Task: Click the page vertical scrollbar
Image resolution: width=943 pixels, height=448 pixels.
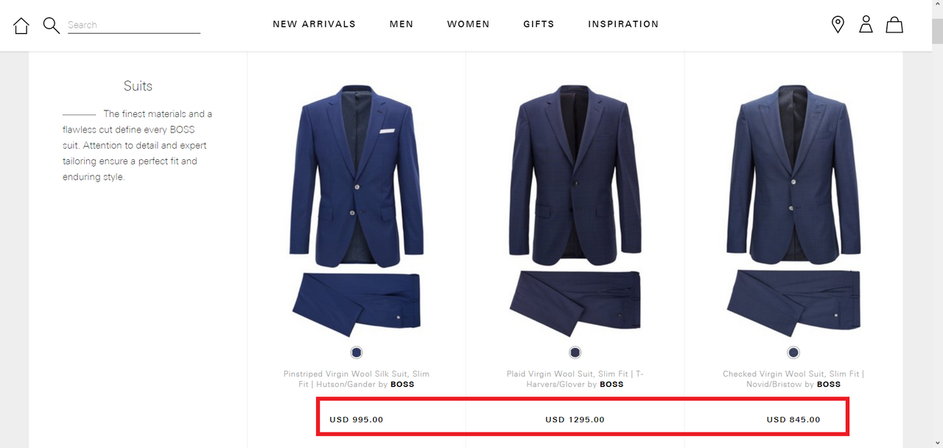Action: pyautogui.click(x=937, y=224)
